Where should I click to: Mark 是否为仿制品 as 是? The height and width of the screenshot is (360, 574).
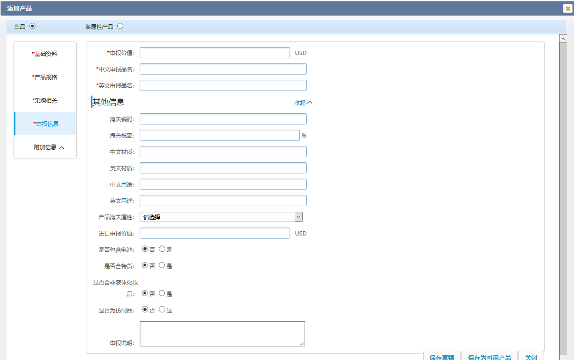[162, 310]
